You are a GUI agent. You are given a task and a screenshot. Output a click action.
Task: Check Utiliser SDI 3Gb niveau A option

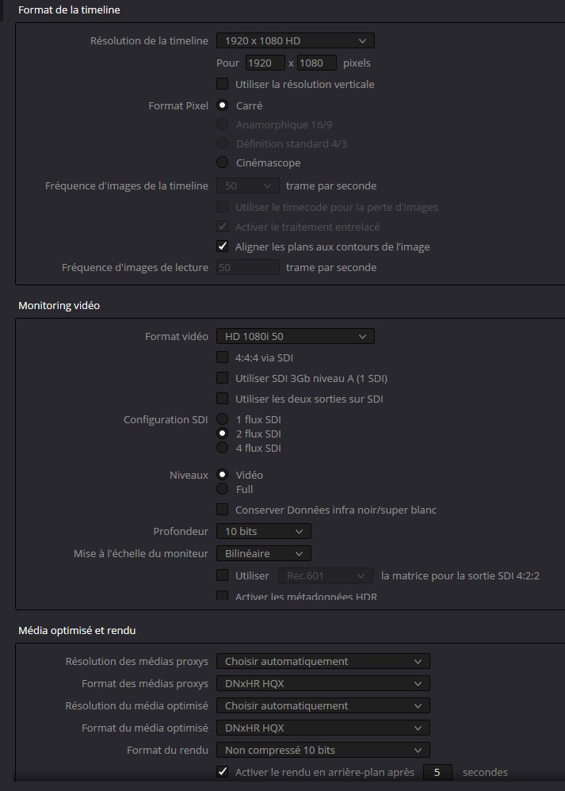(x=222, y=378)
